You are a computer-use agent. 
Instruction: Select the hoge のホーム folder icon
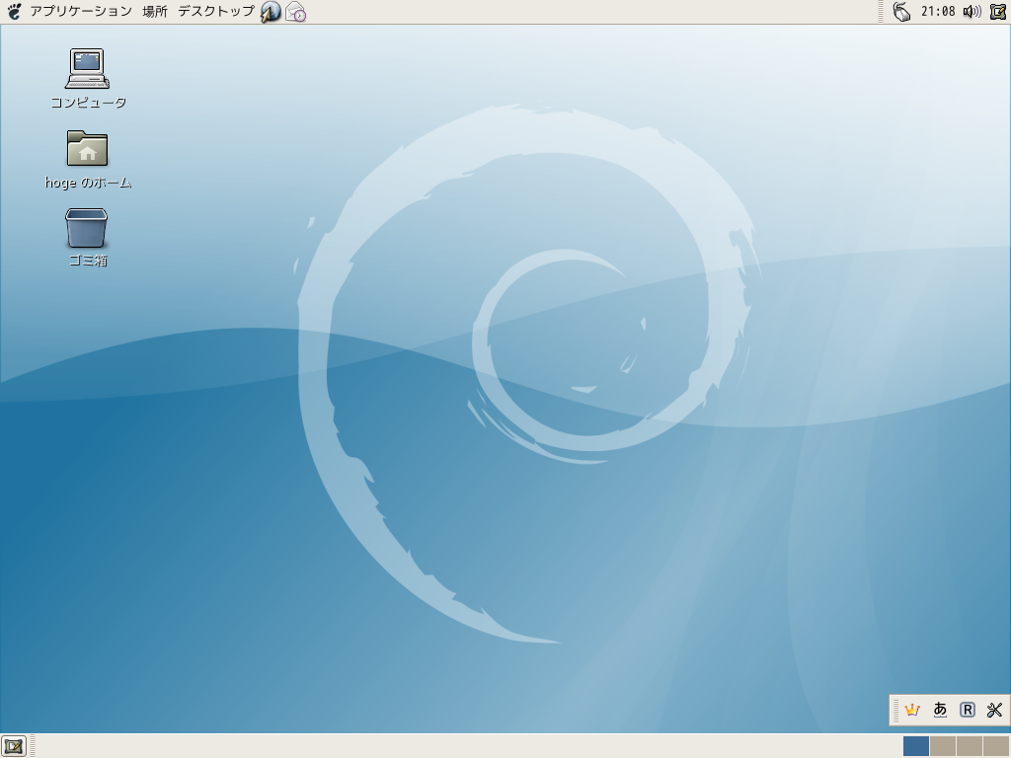(87, 149)
